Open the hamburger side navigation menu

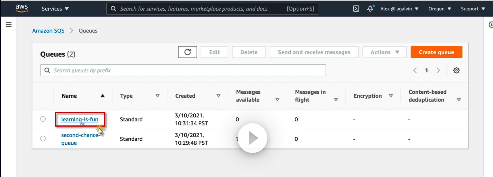9,25
